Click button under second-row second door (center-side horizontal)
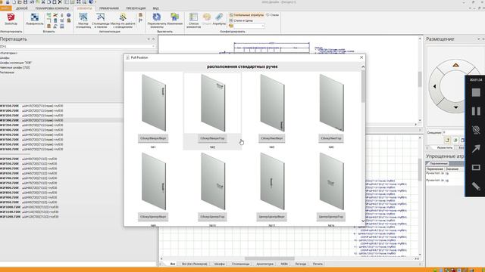 click(x=212, y=217)
